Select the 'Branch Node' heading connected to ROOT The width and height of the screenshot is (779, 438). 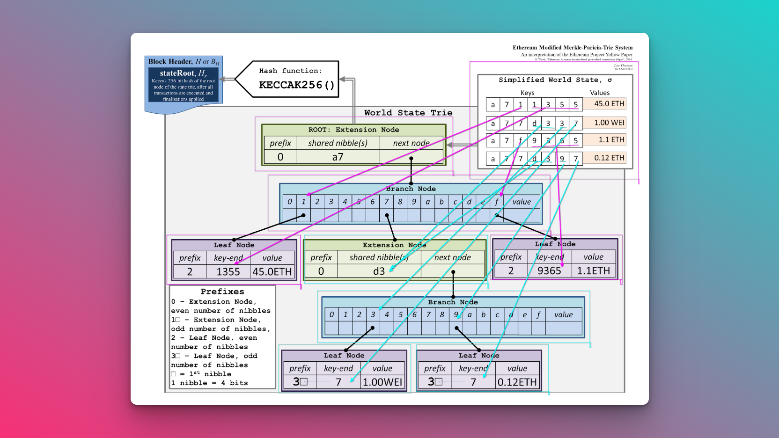(x=411, y=189)
